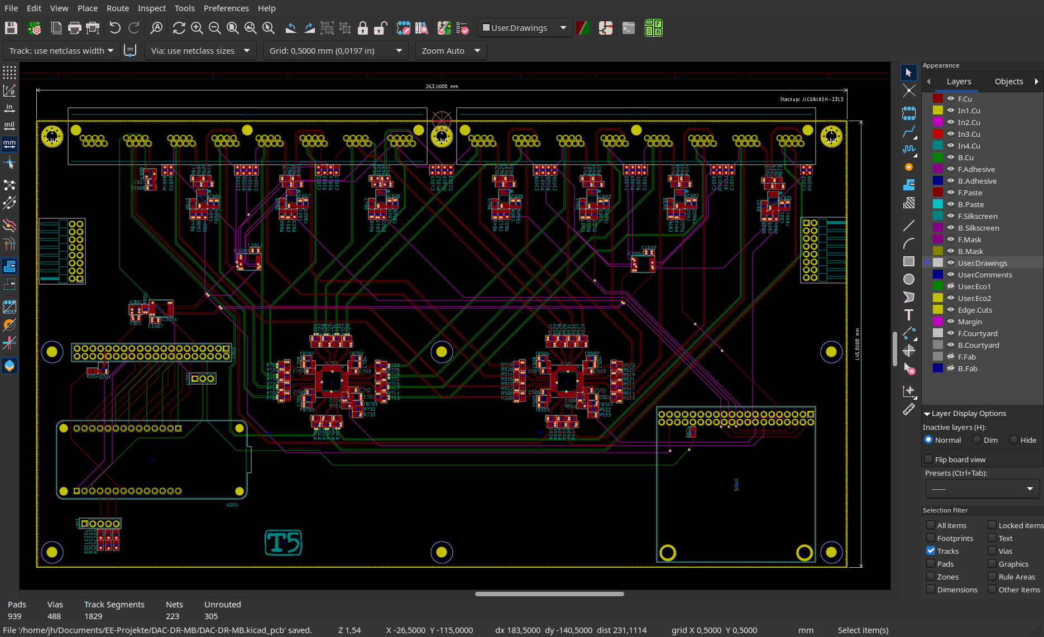Image resolution: width=1044 pixels, height=637 pixels.
Task: Switch units to inches
Action: (x=9, y=108)
